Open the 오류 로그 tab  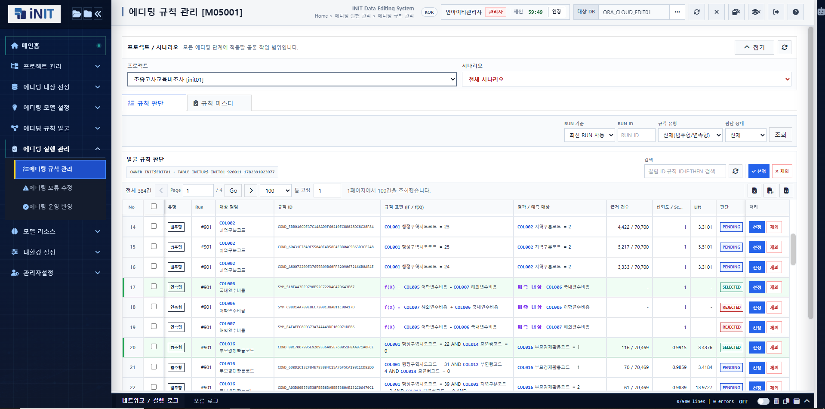[206, 401]
